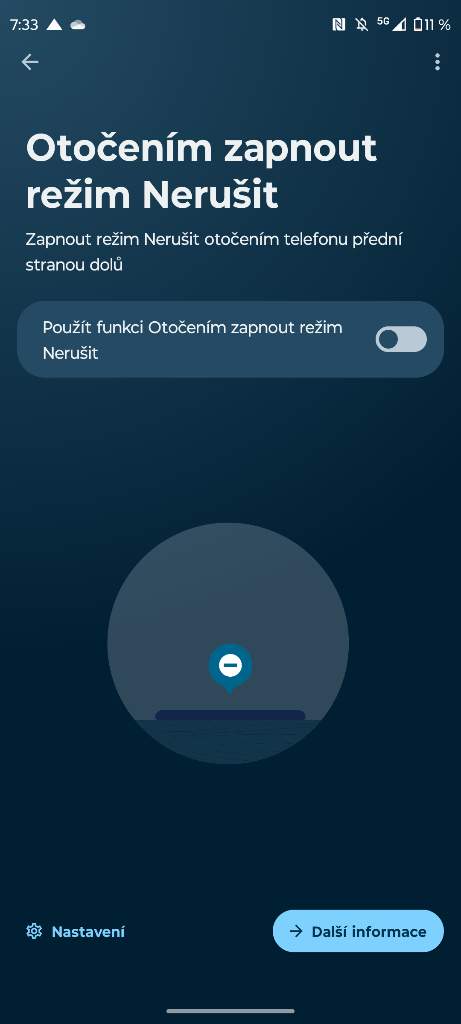
Task: Tap the 'Otočením zapnout režim Nerušit' heading
Action: click(x=201, y=171)
